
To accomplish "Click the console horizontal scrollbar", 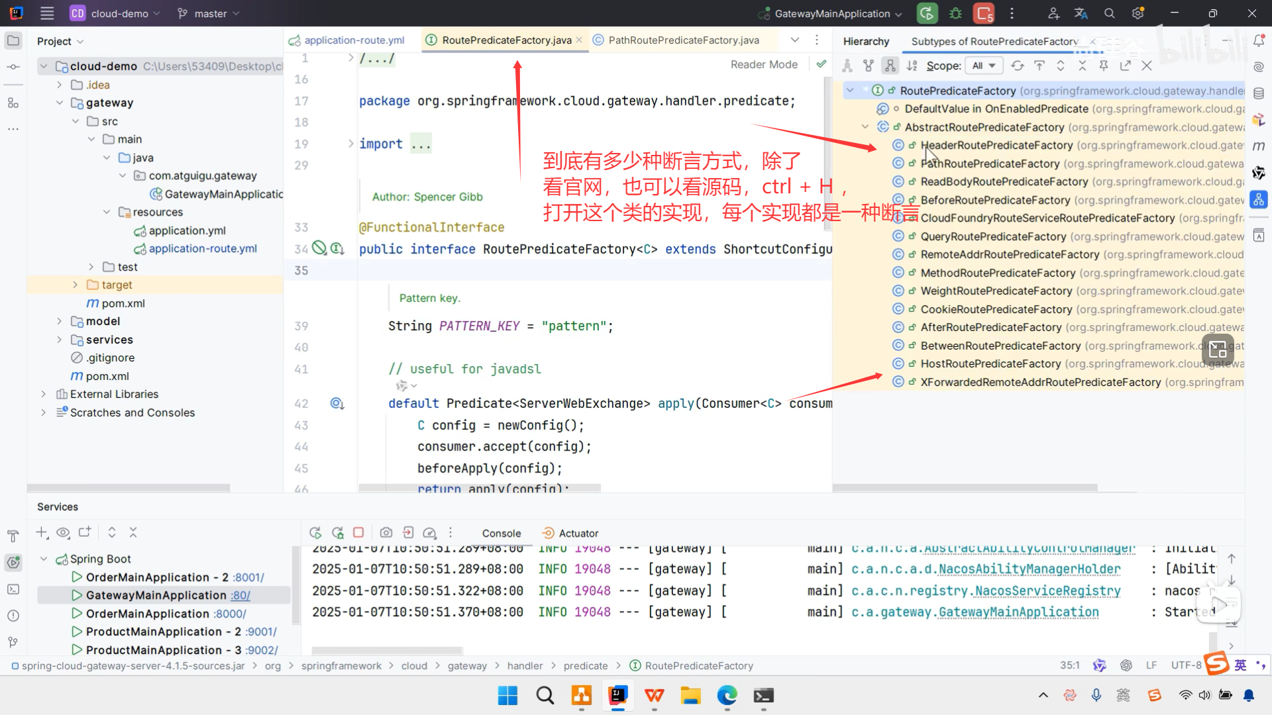I will click(388, 650).
